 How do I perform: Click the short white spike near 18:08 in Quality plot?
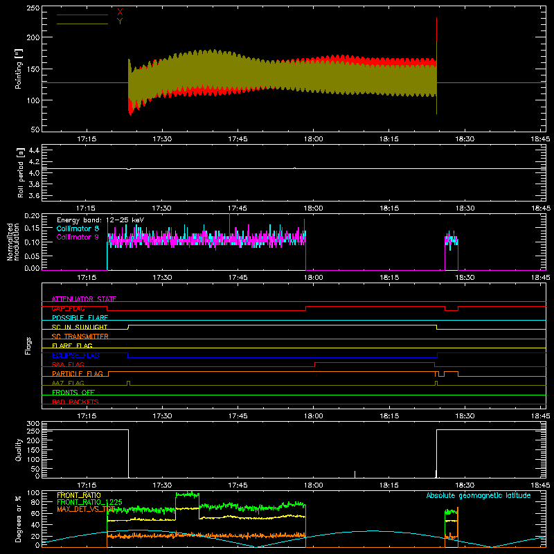click(355, 474)
